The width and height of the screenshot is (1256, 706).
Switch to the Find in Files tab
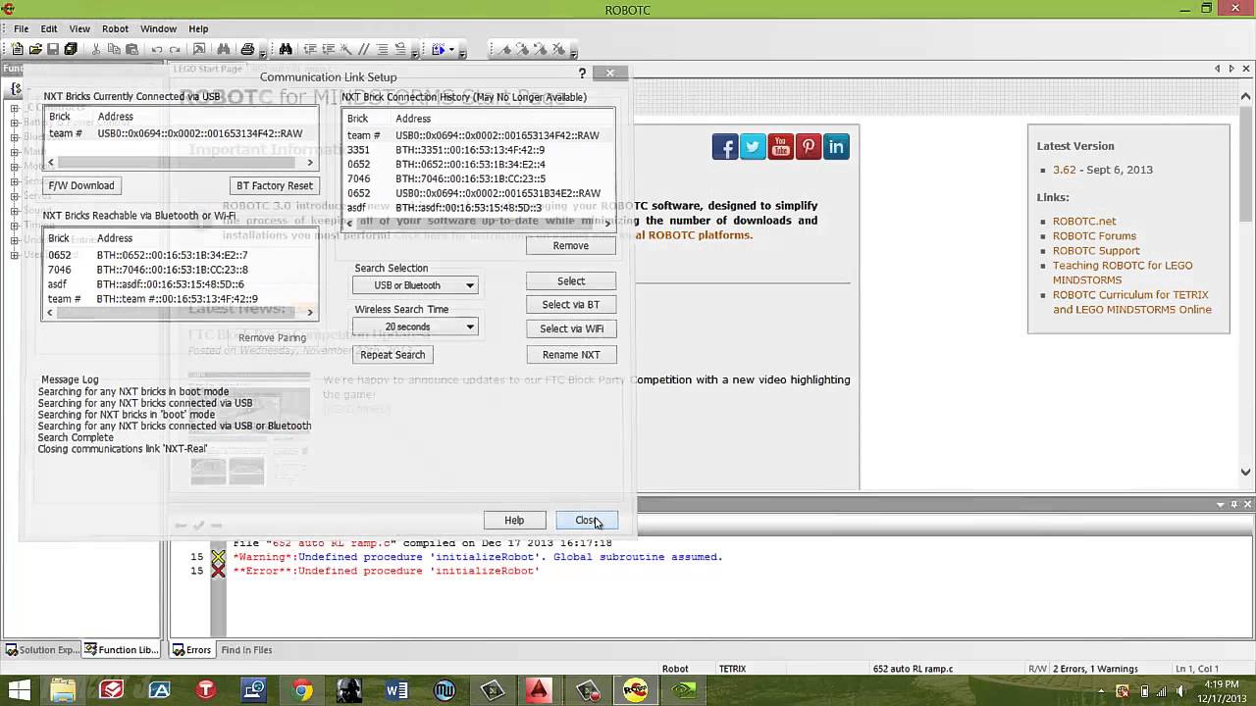tap(246, 650)
